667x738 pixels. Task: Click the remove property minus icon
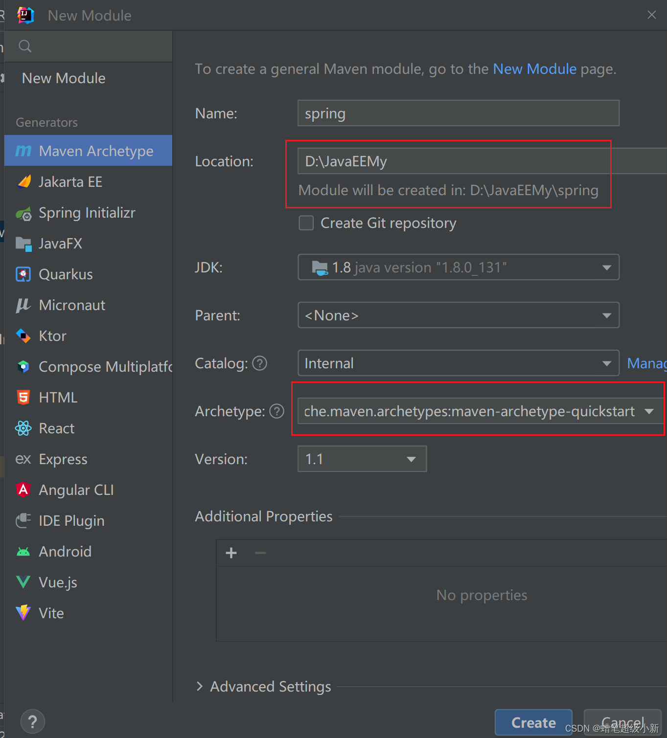click(x=260, y=553)
